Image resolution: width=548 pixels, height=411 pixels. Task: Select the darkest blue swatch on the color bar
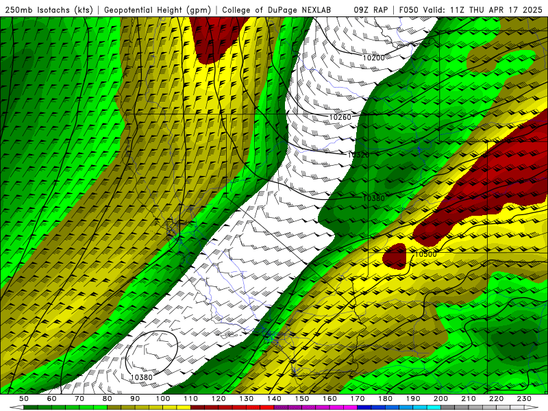click(x=364, y=408)
